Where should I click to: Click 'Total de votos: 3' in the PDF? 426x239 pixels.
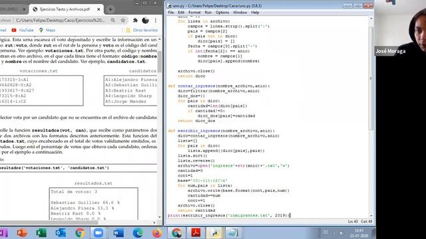tap(74, 192)
